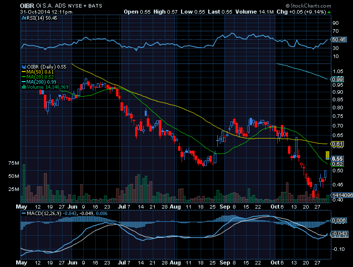Click the 'Low 0.55' header value
353x267 pixels.
pos(193,12)
